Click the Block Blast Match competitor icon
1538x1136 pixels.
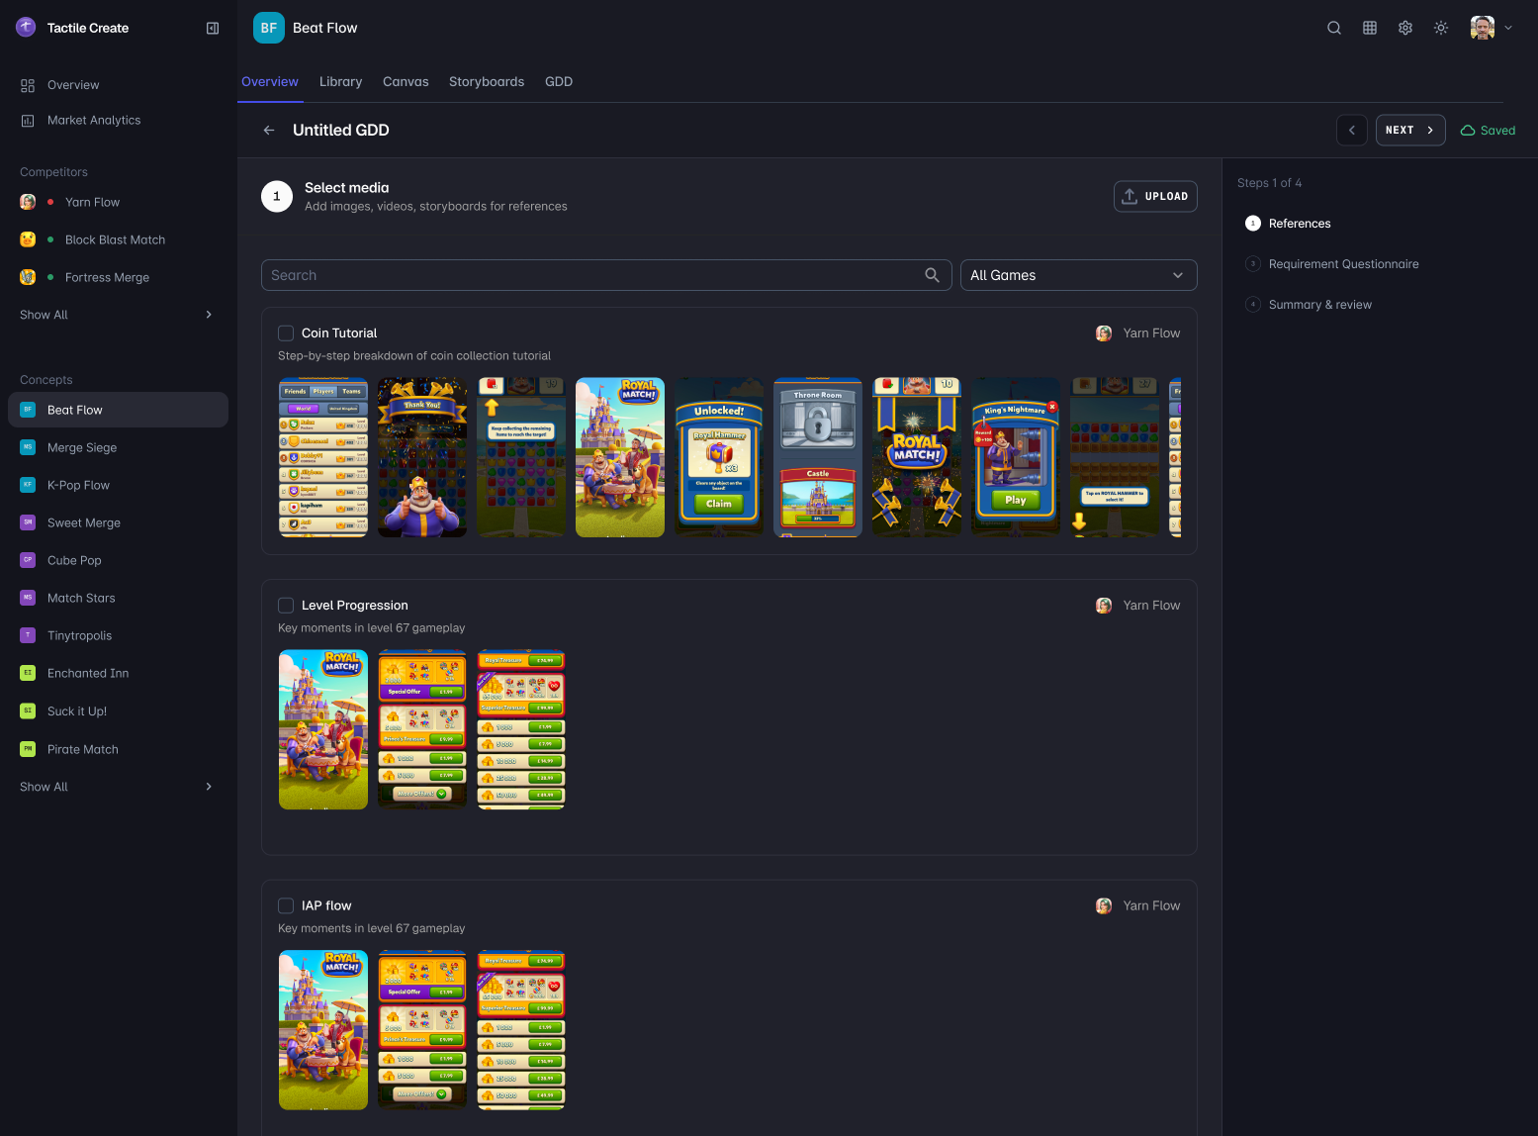[x=28, y=239]
